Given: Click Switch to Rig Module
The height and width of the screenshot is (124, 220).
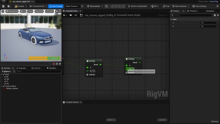Looking at the screenshot, I should (137, 6).
